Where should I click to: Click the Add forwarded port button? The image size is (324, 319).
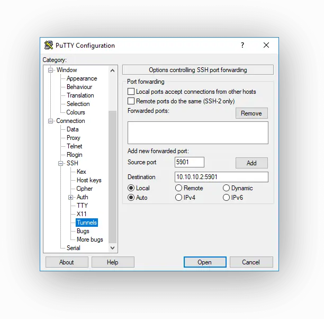click(251, 163)
